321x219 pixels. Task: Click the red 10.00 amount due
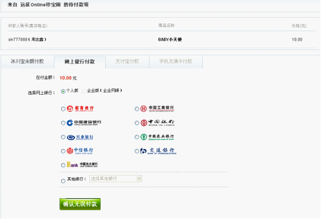pyautogui.click(x=65, y=78)
